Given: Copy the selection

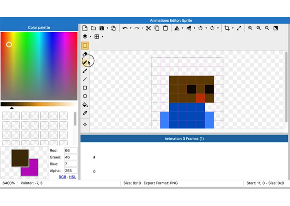Looking at the screenshot, I should [x=157, y=28].
